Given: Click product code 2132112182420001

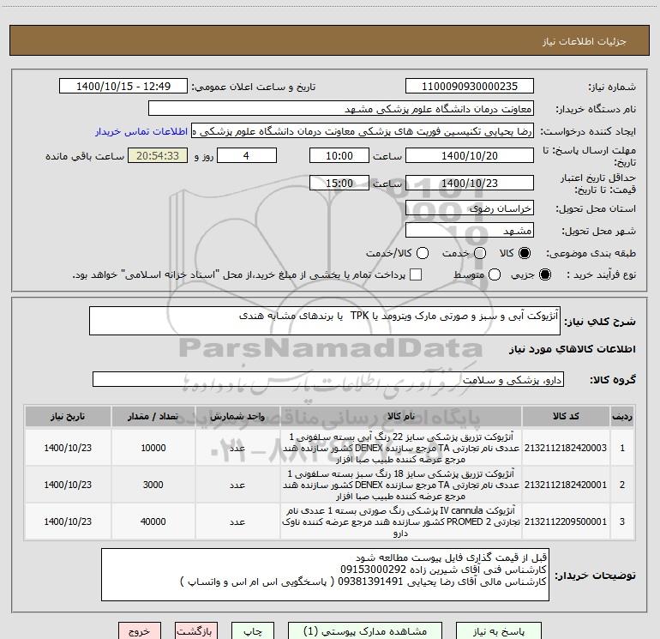Looking at the screenshot, I should pos(566,485).
